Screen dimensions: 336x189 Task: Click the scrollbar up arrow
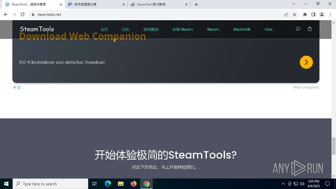pyautogui.click(x=334, y=22)
